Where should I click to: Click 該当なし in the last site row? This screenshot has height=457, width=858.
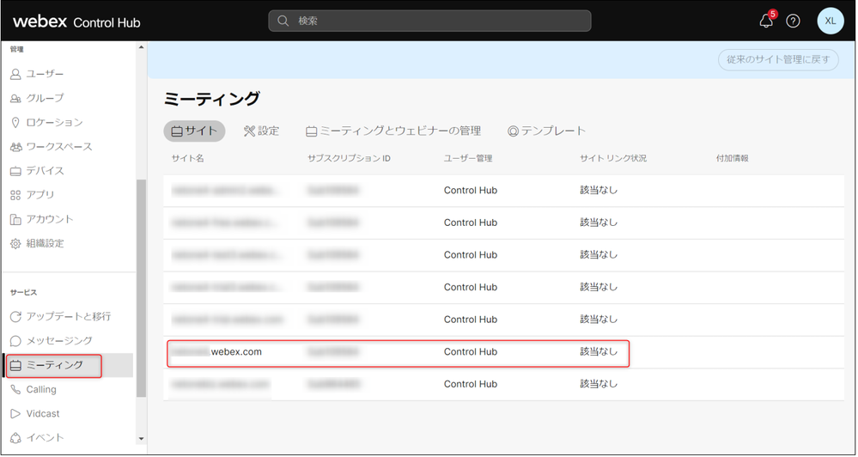point(599,384)
